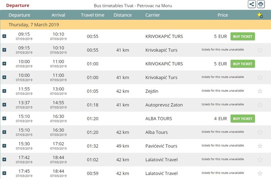Toggle favorite star for 13:37 Autoprevoz Zaton

[x=260, y=105]
